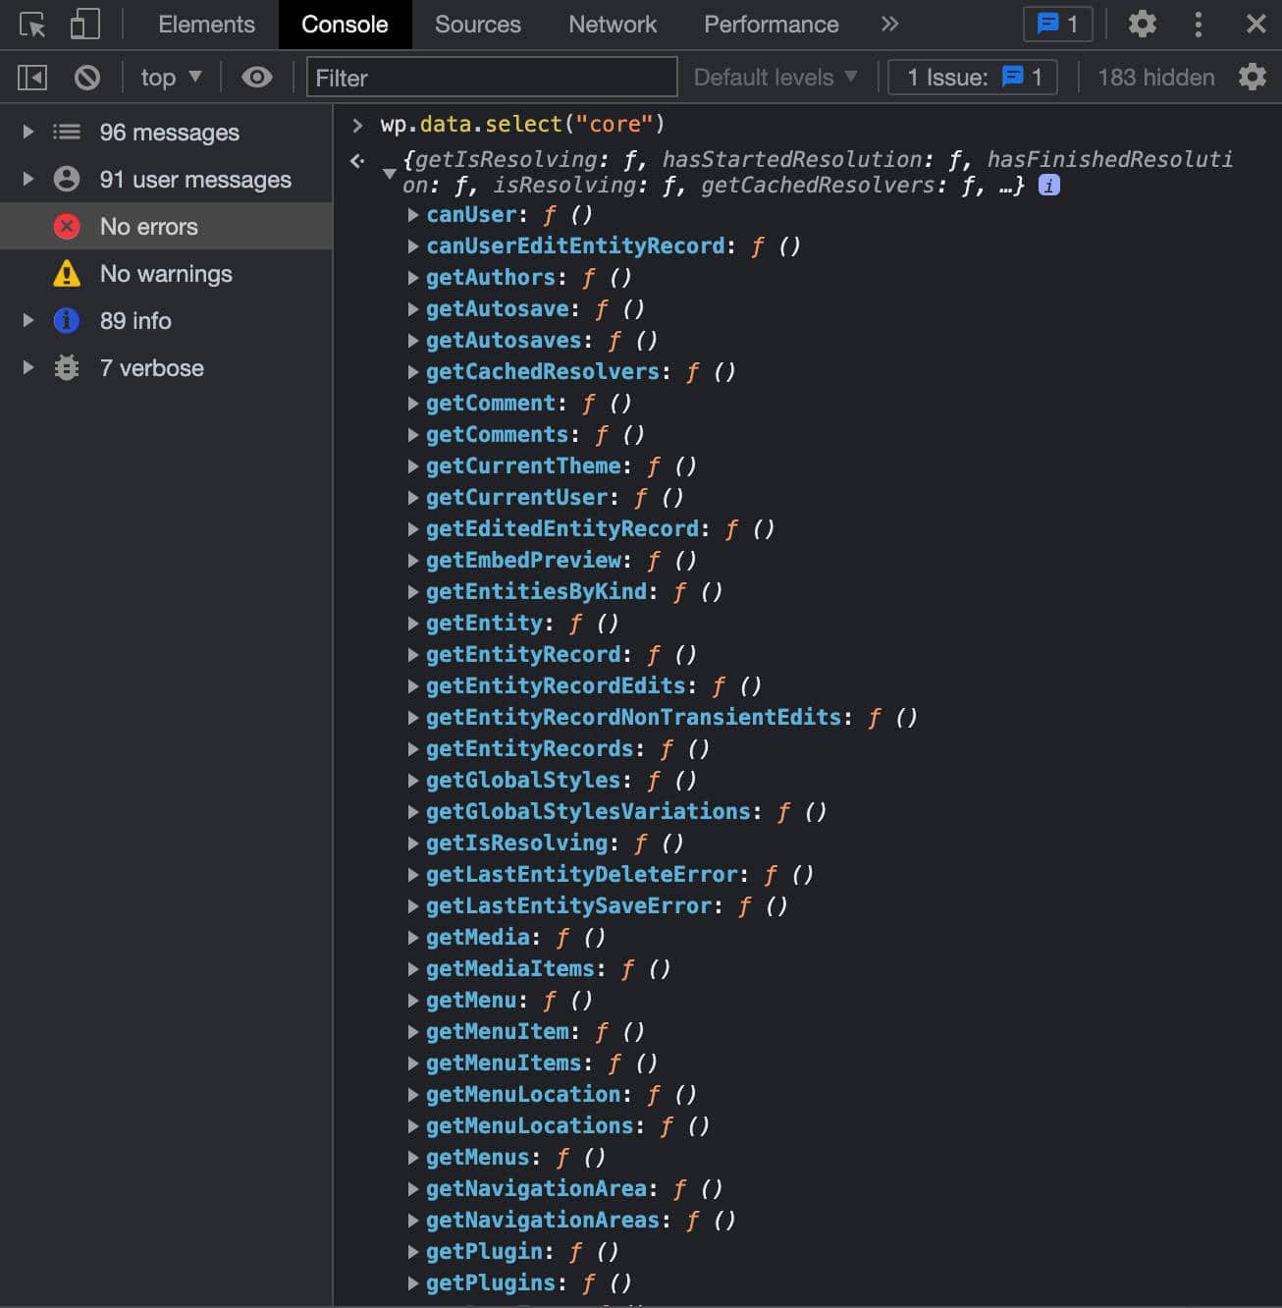Expand the getAuthors function property
1282x1308 pixels.
(412, 277)
